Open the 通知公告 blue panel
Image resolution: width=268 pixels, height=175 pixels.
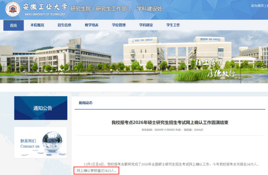pos(41,108)
